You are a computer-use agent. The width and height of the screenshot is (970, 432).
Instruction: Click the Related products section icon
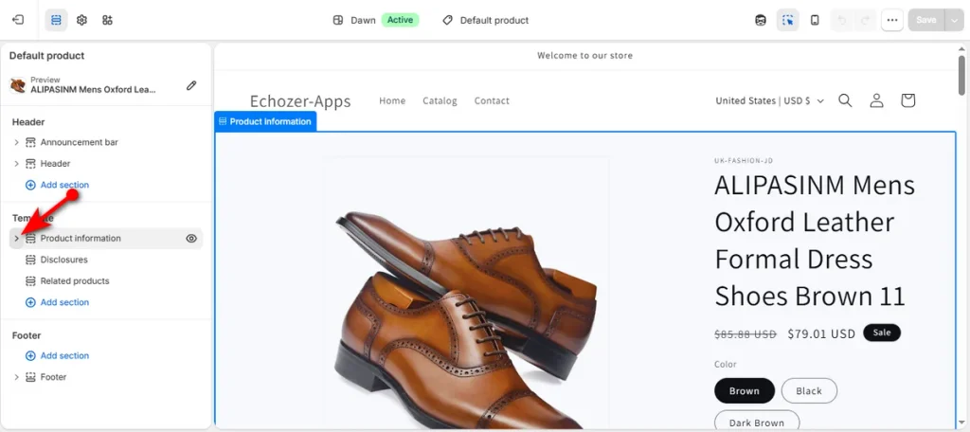[x=30, y=281]
